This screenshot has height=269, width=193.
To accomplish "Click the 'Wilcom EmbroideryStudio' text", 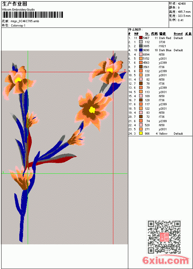I will [x=18, y=10].
